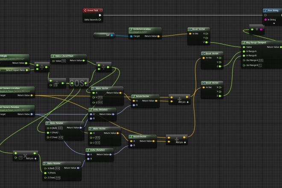Viewport: 282px width, 188px height.
Task: Click GetActorLocation's Target input pin
Action: (x=131, y=36)
